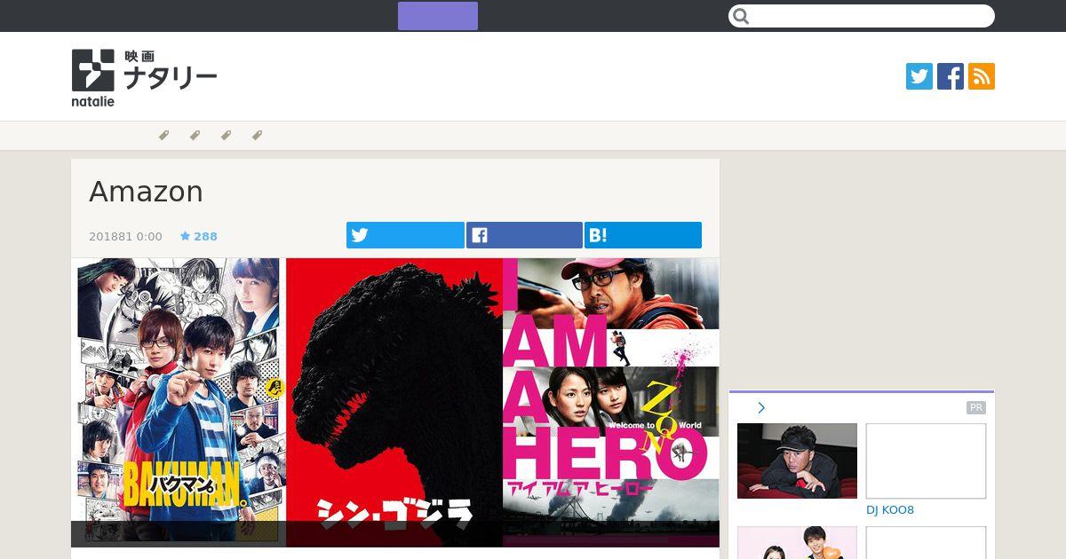This screenshot has width=1066, height=559.
Task: Open the Amazon article headline
Action: click(147, 192)
